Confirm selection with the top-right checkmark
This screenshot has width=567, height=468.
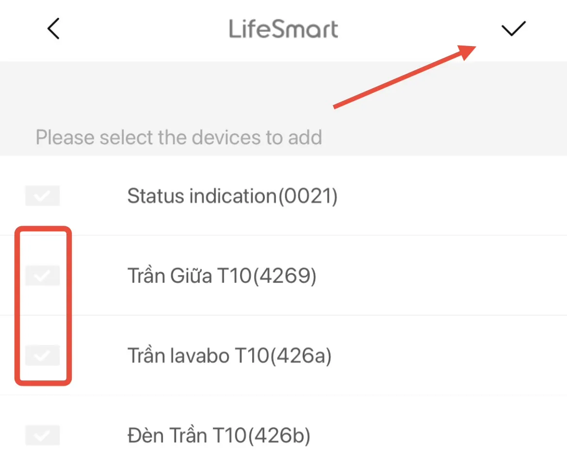pos(513,29)
